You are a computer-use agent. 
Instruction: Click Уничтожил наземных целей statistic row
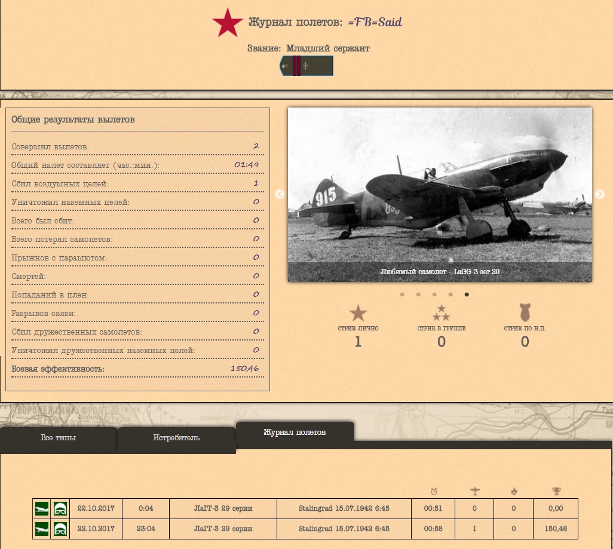[137, 202]
